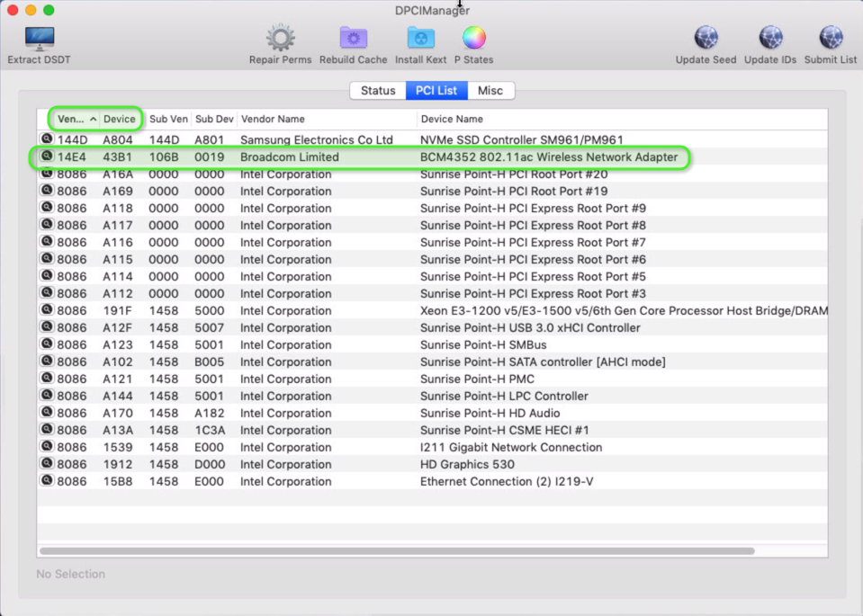Switch to the Status tab
This screenshot has width=863, height=616.
pyautogui.click(x=378, y=91)
